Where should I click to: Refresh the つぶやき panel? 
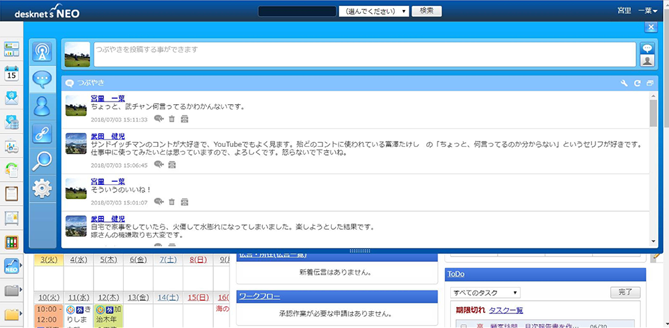coord(637,84)
